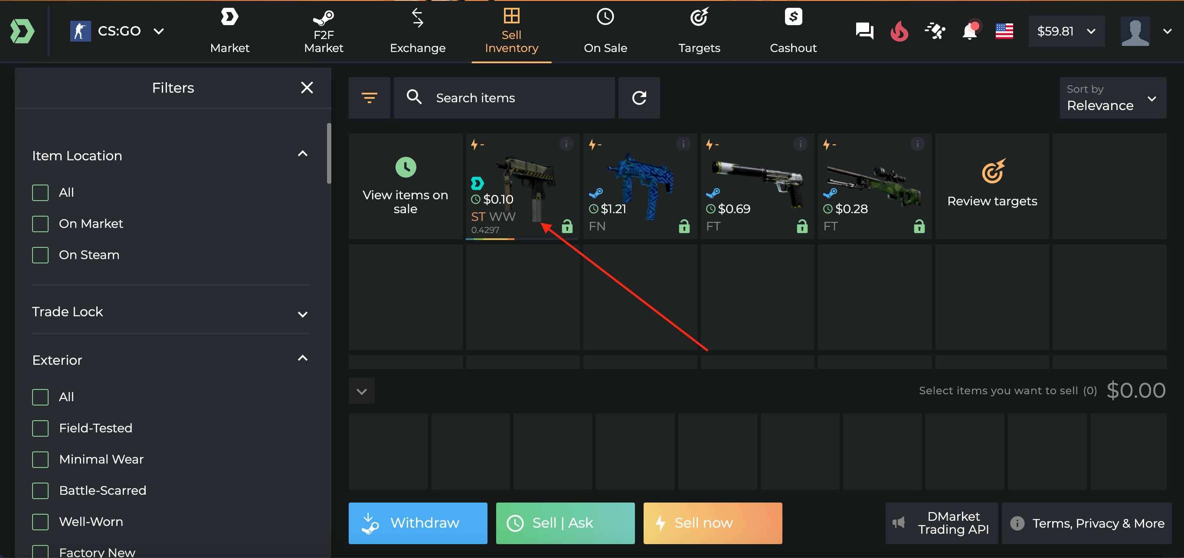
Task: Click the refresh inventory icon
Action: tap(639, 98)
